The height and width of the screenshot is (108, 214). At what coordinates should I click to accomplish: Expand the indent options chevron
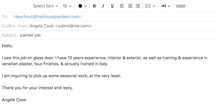pyautogui.click(x=169, y=6)
